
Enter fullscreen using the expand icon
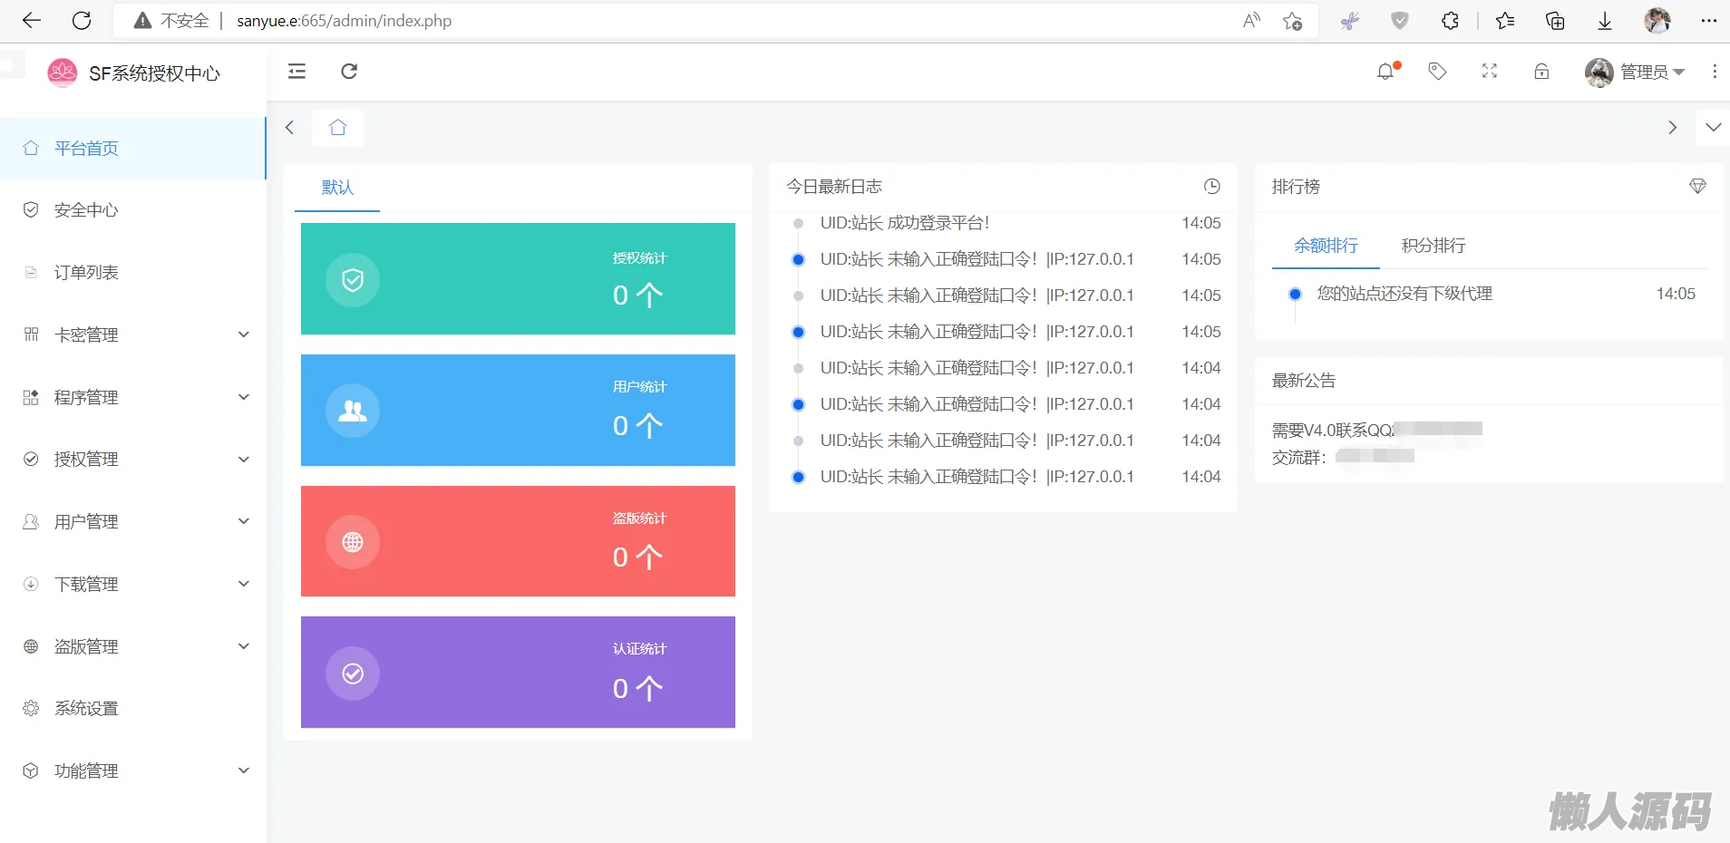click(x=1490, y=72)
